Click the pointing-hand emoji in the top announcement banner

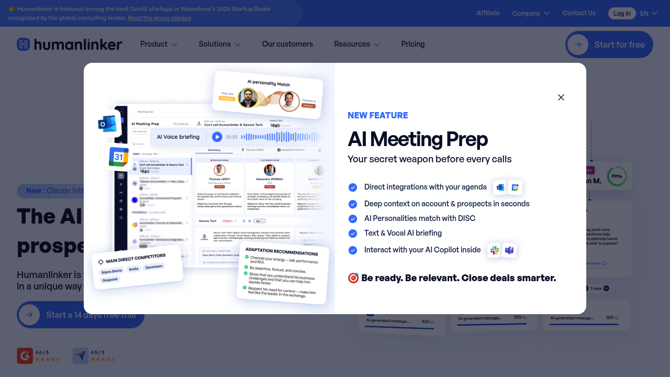point(12,9)
